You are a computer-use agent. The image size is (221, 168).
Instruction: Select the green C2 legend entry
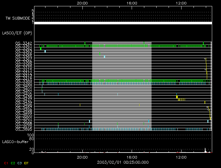point(13,163)
